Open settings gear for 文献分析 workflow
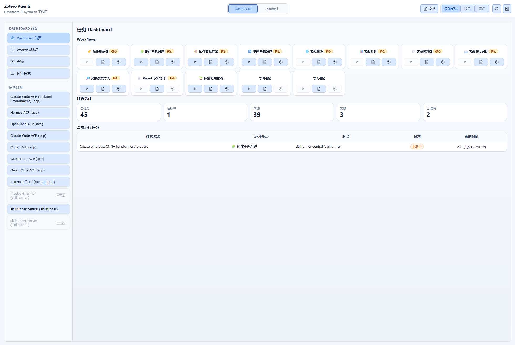The width and height of the screenshot is (515, 345). click(389, 62)
